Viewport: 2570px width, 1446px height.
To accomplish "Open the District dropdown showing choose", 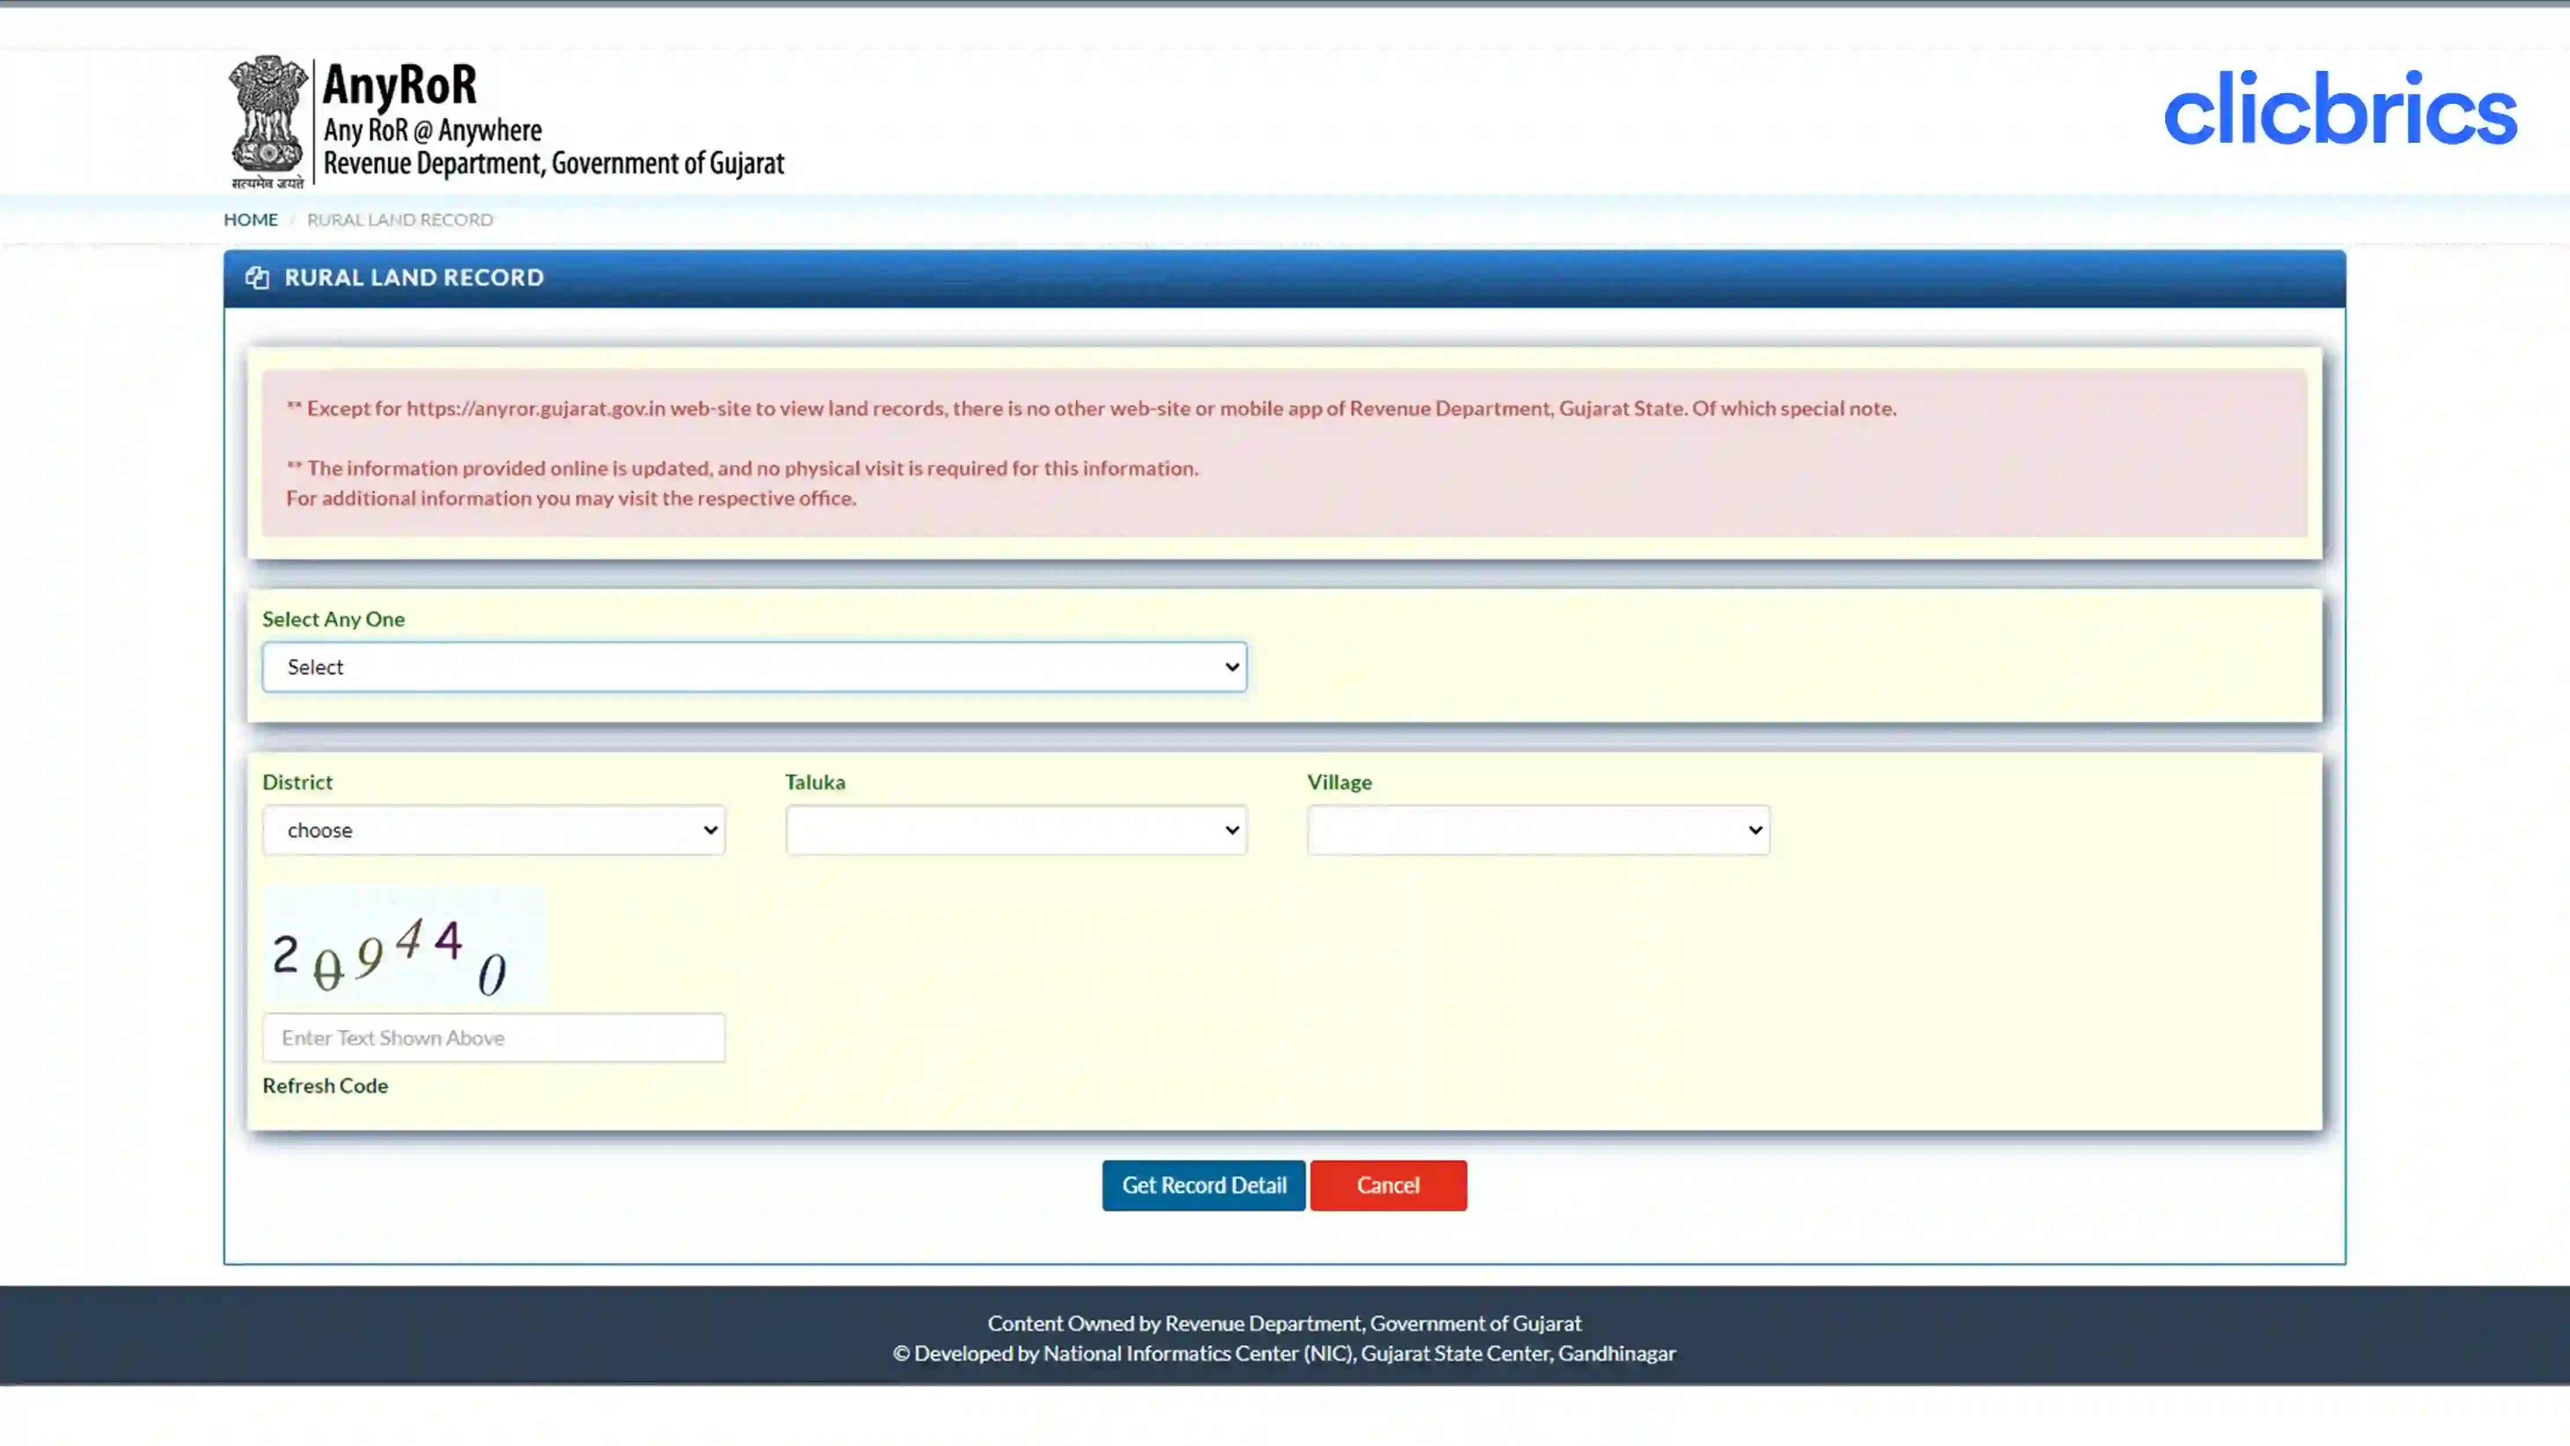I will [494, 830].
